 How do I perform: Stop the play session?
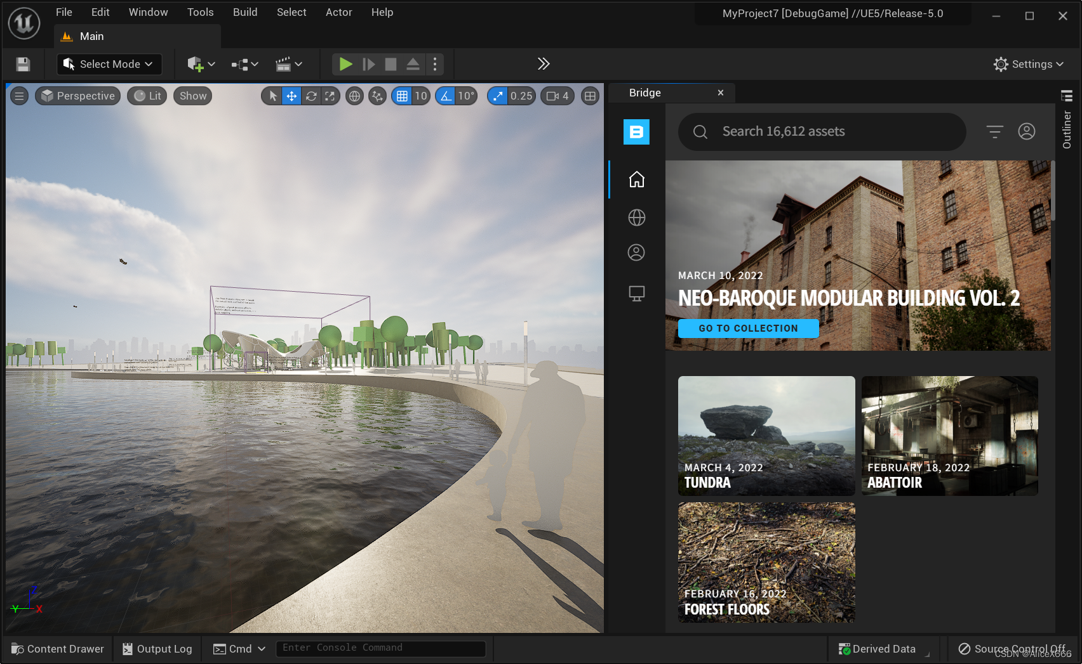click(391, 64)
